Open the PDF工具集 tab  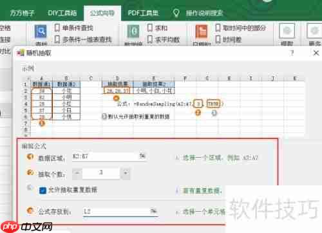(143, 13)
